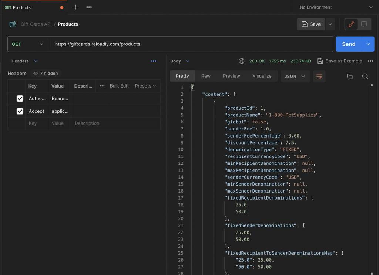This screenshot has height=275, width=379.
Task: Switch to the Raw response tab
Action: 206,76
